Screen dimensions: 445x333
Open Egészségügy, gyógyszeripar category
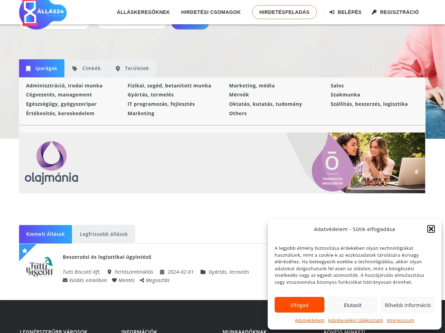pyautogui.click(x=62, y=104)
